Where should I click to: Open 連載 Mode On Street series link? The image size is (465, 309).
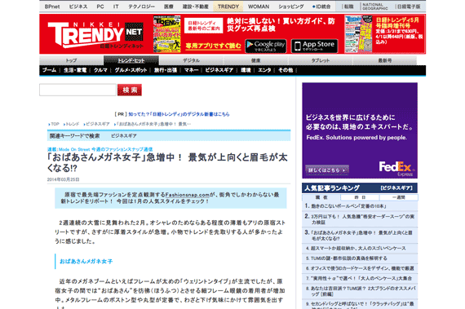click(100, 149)
